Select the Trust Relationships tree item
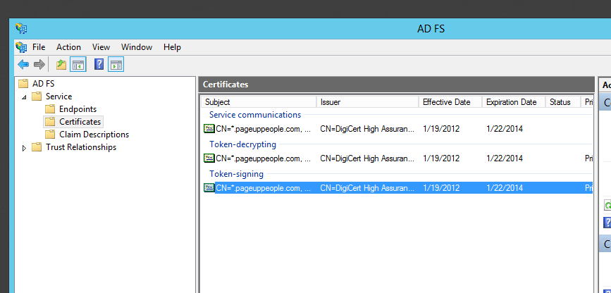Screen dimensions: 611x293 click(80, 147)
